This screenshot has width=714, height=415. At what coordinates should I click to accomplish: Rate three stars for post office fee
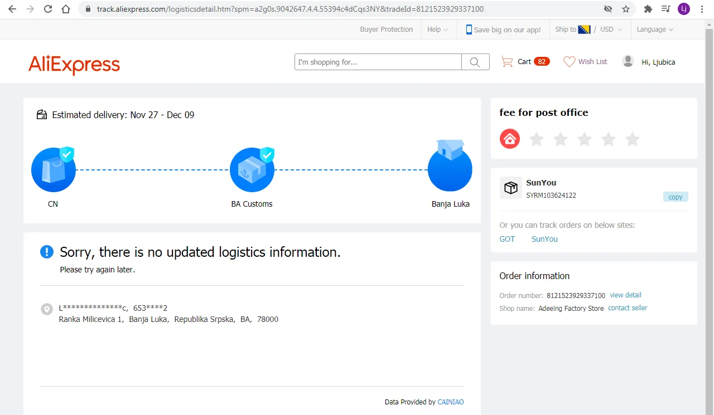click(585, 139)
